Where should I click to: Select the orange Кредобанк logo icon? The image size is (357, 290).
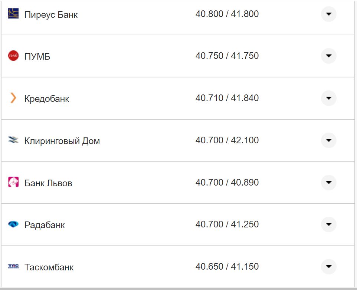click(12, 98)
